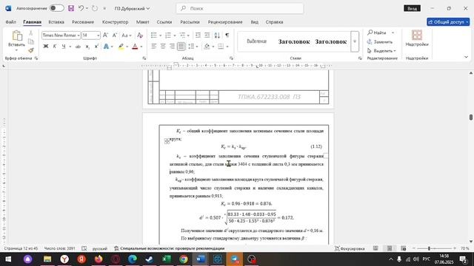Image resolution: width=474 pixels, height=266 pixels.
Task: Center the paragraph text
Action: click(163, 46)
